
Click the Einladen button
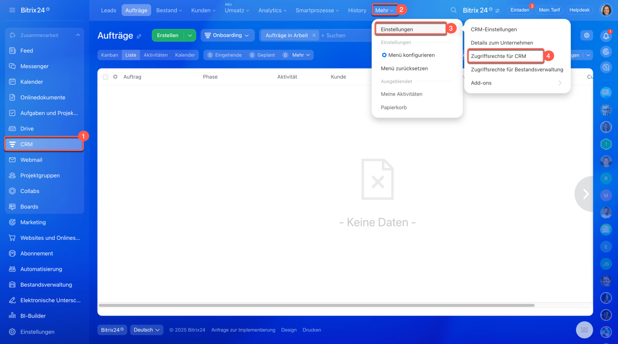pos(520,10)
